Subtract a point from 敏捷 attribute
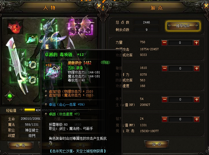 click(x=165, y=68)
